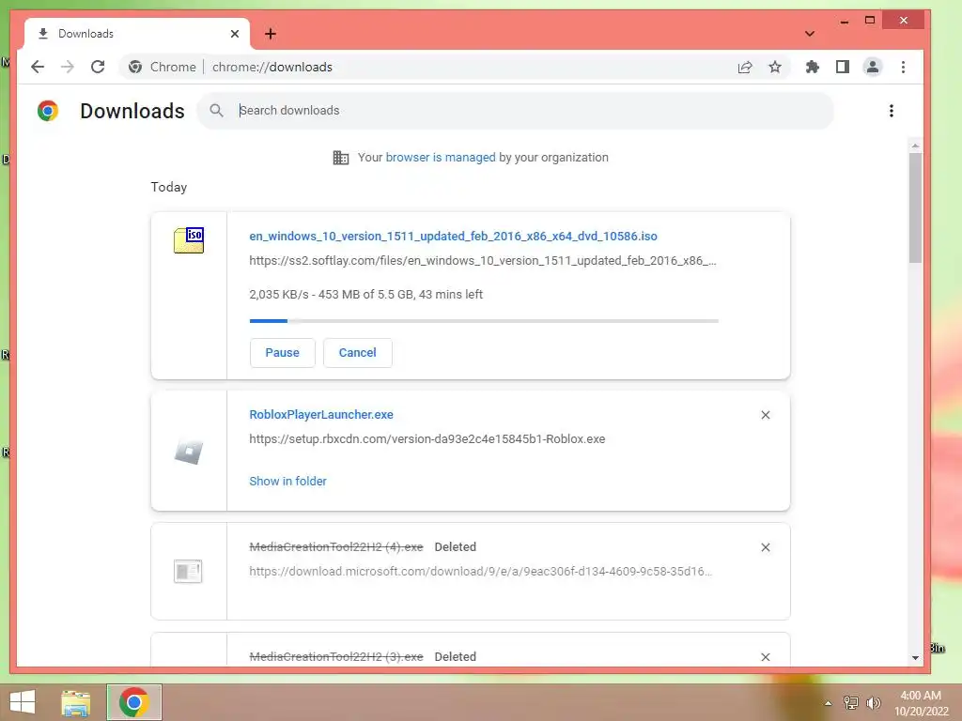Remove RobloxPlayerLauncher.exe from the list
Screen dimensions: 962x721
[x=765, y=415]
